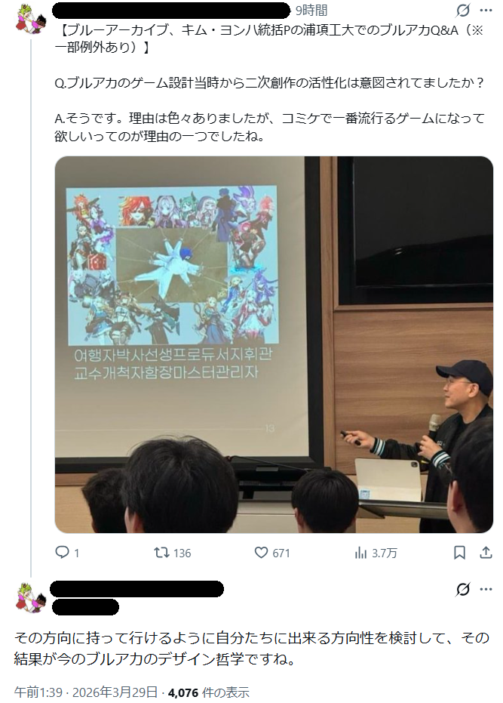View analytics showing 3.7万 views
503x703 pixels.
coord(376,553)
